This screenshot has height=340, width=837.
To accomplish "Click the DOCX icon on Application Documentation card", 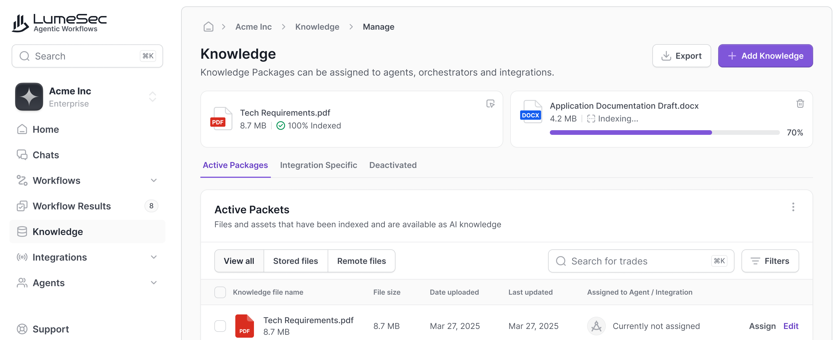I will [531, 112].
